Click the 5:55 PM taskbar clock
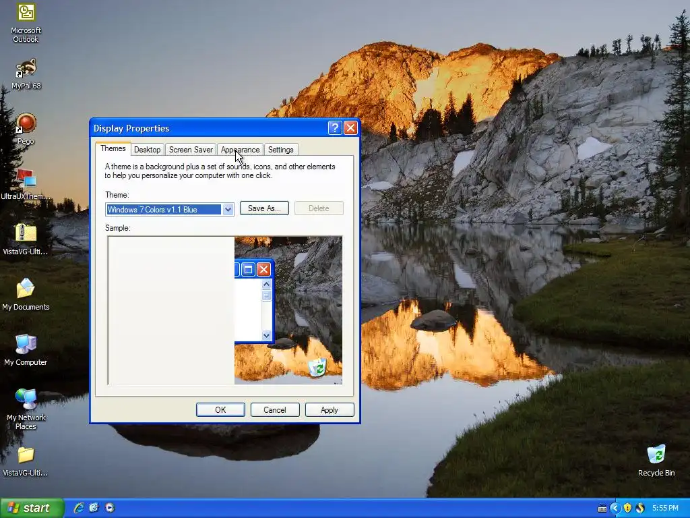 [665, 509]
